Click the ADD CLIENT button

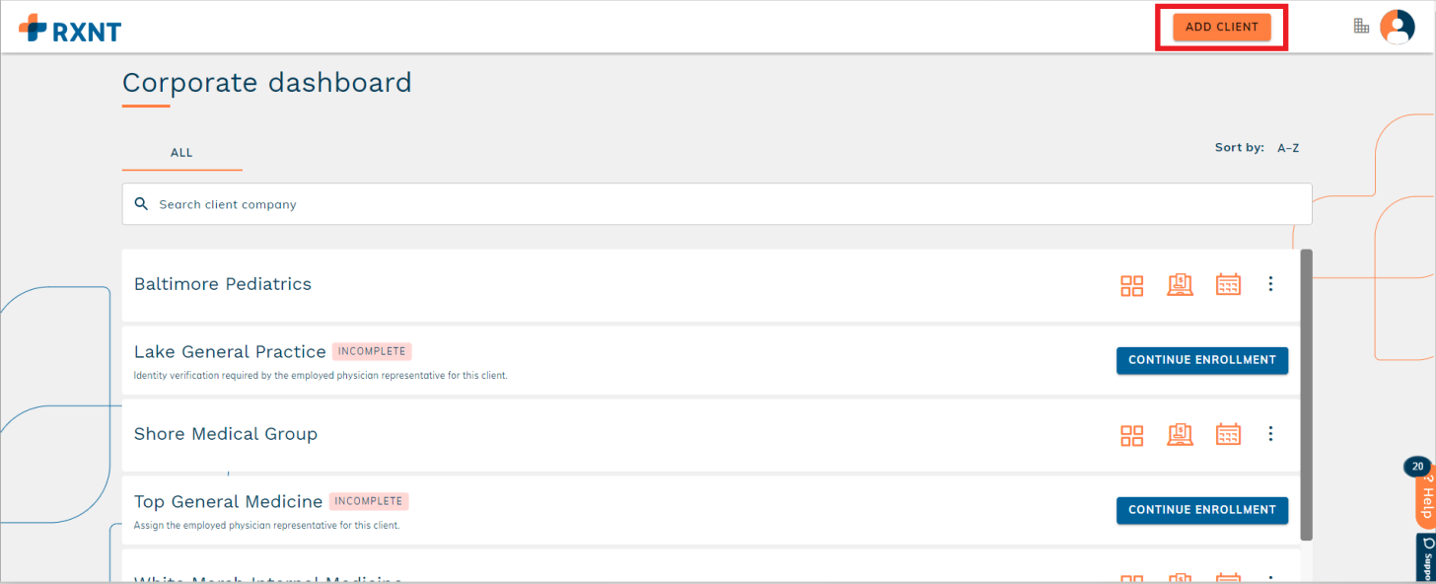click(x=1222, y=28)
